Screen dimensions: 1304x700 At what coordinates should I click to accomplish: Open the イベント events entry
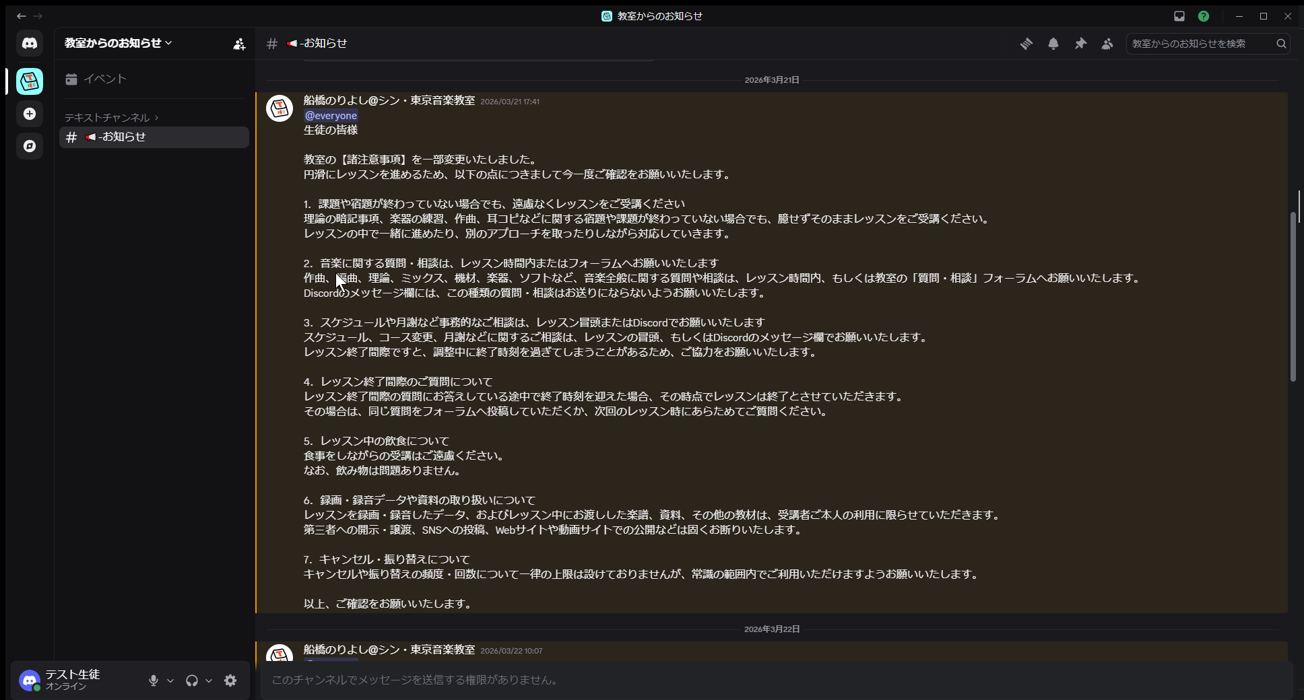click(x=154, y=79)
